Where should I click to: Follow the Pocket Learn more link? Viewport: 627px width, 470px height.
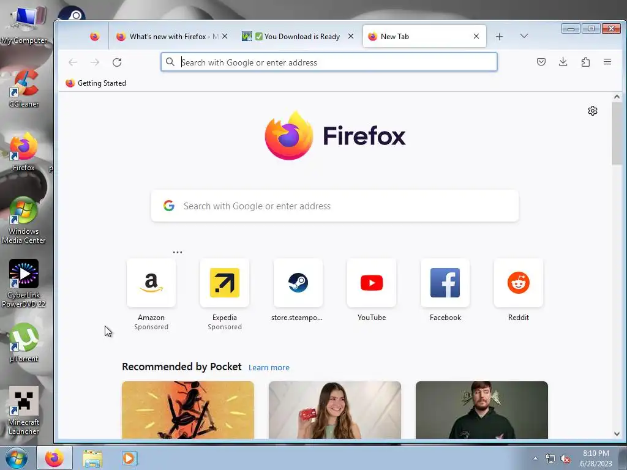(269, 368)
